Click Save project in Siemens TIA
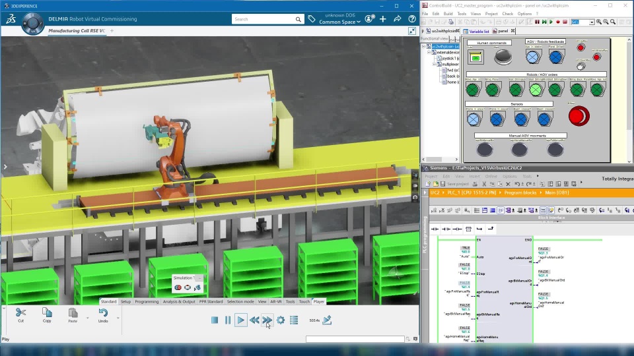Screen dimensions: 634x356 455,184
